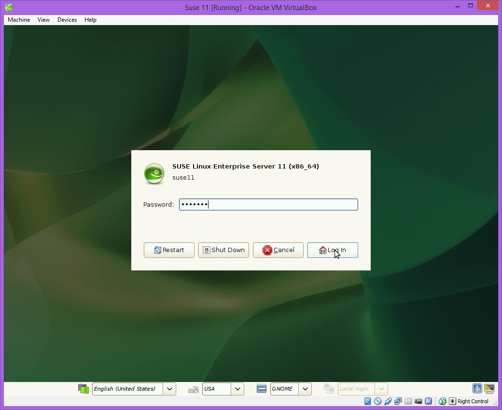Click the SUSE Linux Enterprise Server 11 heading
Viewport: 502px width, 410px height.
[x=246, y=166]
